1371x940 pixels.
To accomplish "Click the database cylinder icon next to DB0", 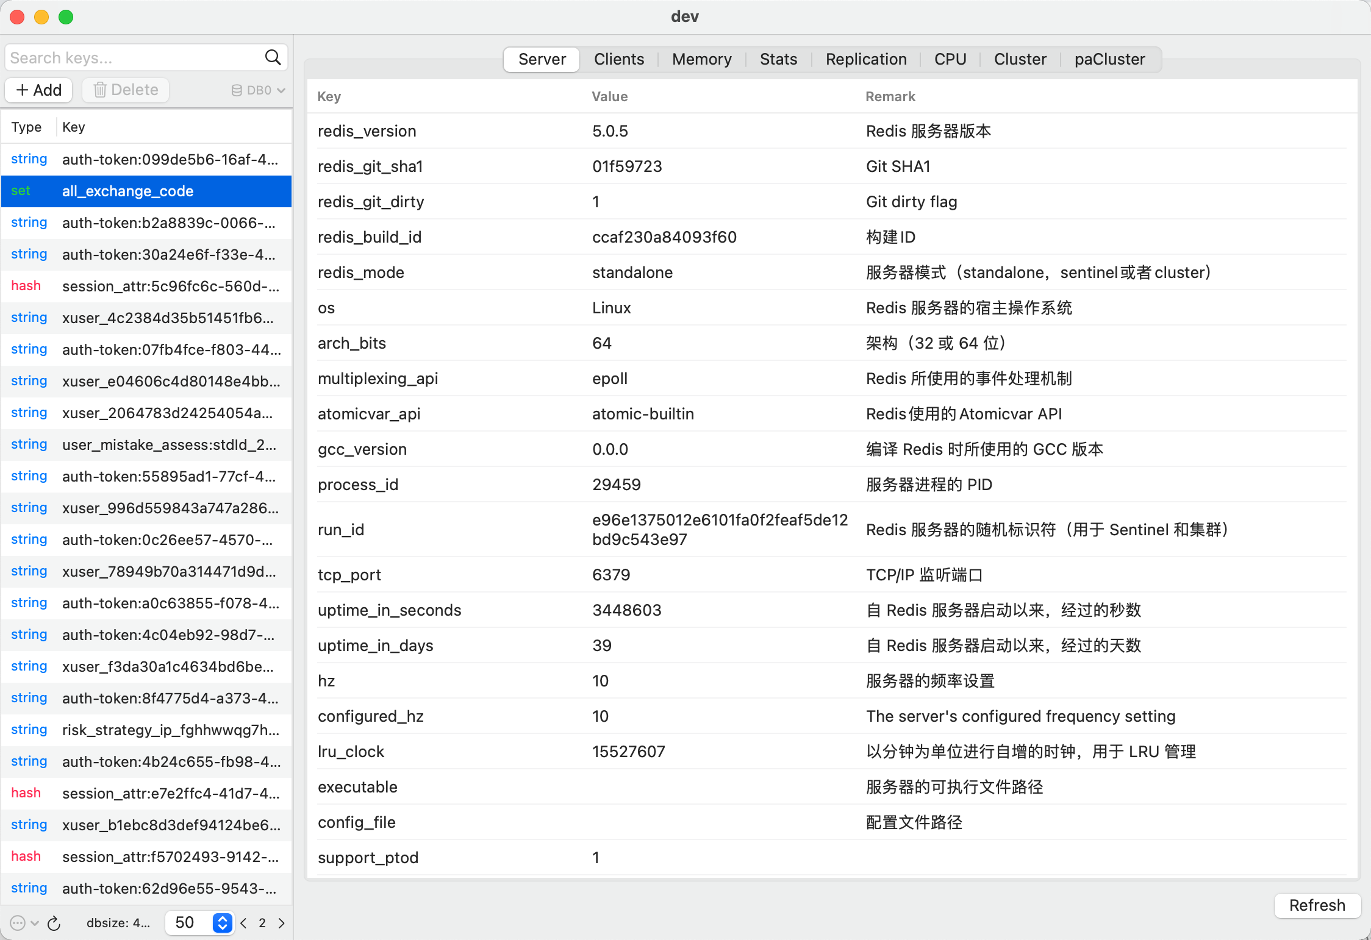I will [237, 90].
